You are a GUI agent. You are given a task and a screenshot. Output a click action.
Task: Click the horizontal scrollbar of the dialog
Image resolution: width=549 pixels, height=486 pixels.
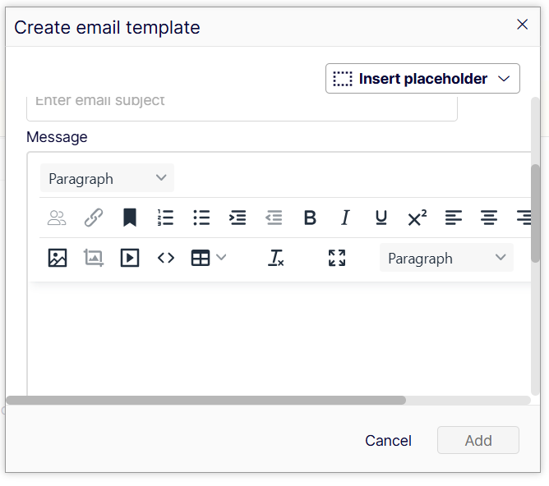coord(205,401)
